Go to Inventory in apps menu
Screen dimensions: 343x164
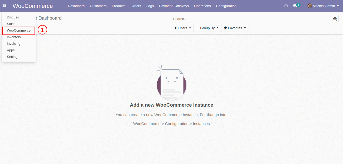(x=14, y=37)
